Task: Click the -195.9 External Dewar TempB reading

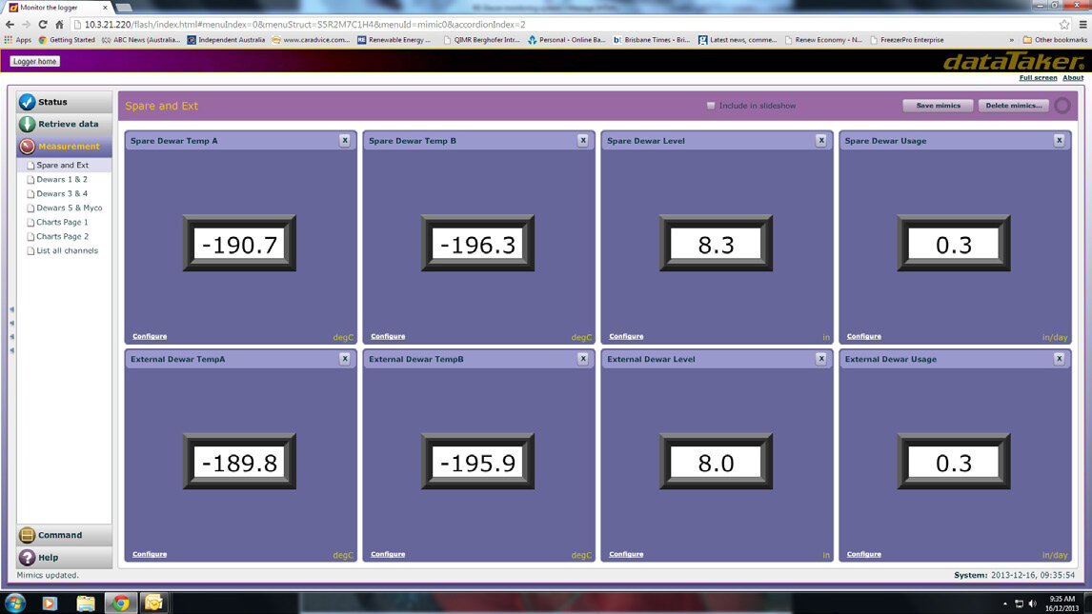Action: (477, 463)
